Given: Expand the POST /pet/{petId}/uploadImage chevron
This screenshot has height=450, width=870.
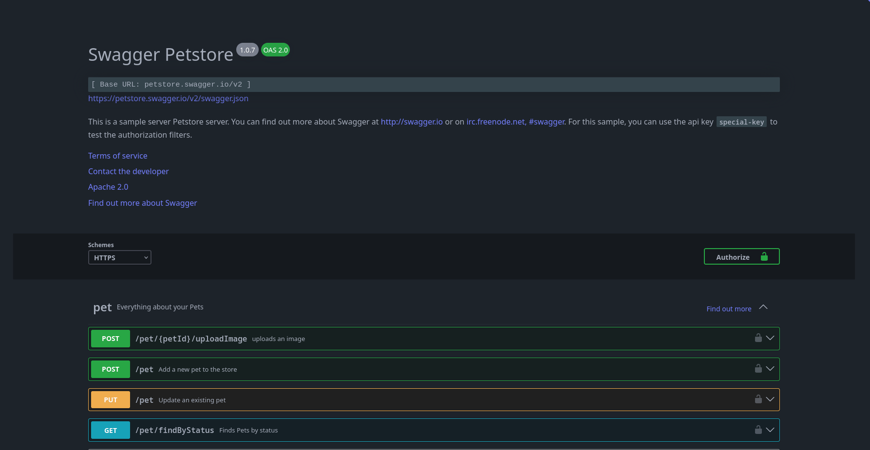Looking at the screenshot, I should coord(770,338).
